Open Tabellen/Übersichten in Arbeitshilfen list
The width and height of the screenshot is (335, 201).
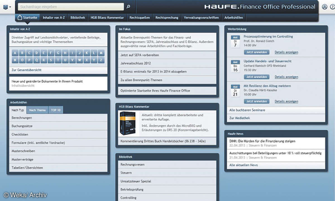[x=58, y=168]
